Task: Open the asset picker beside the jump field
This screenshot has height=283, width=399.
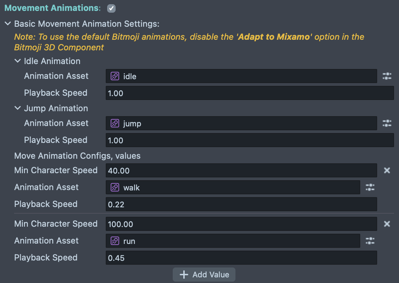Action: click(387, 123)
